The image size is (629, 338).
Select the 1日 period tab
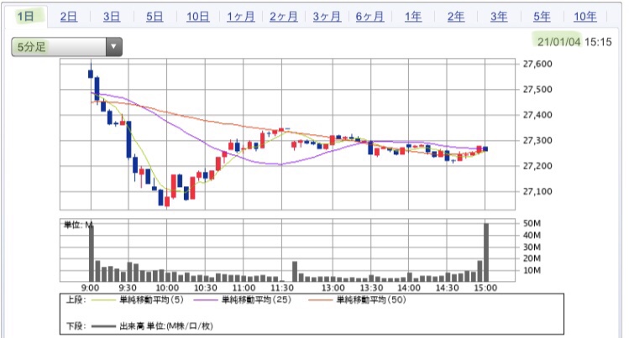pyautogui.click(x=26, y=17)
